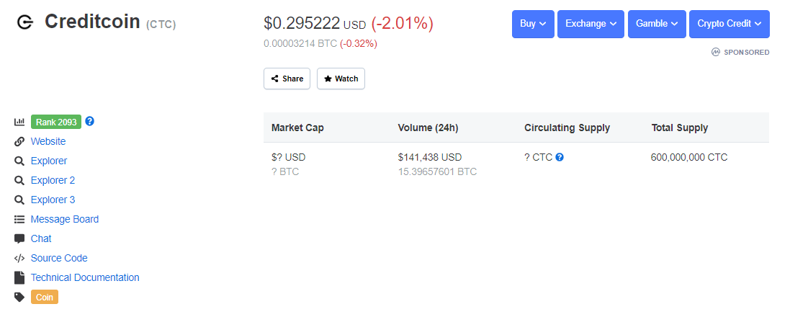Image resolution: width=790 pixels, height=317 pixels.
Task: Click the chain link icon beside Website
Action: pos(19,142)
